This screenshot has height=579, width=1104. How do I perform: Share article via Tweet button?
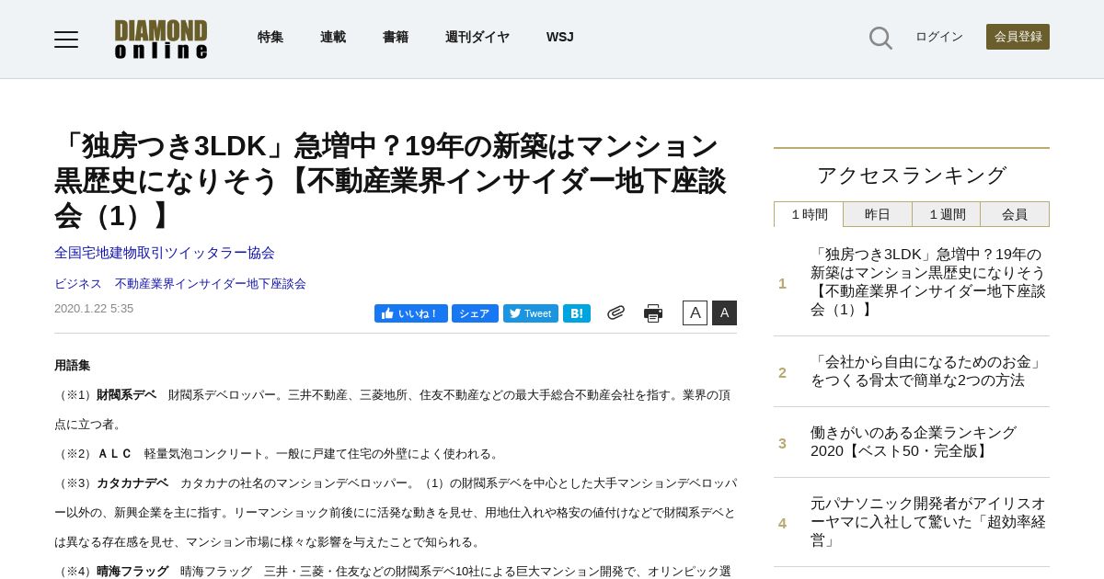pos(531,313)
